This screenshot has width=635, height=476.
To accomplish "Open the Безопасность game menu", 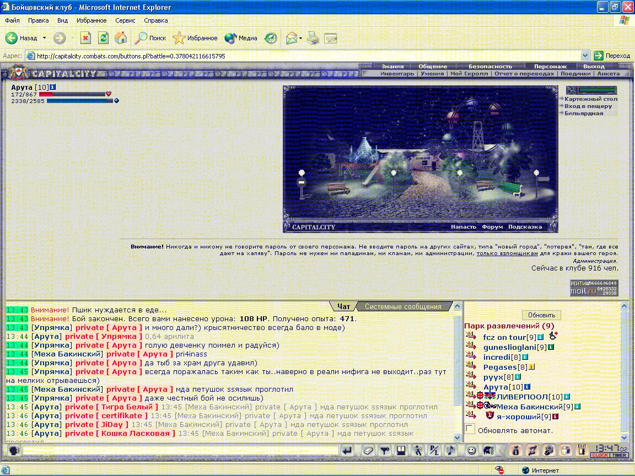I will pyautogui.click(x=490, y=66).
